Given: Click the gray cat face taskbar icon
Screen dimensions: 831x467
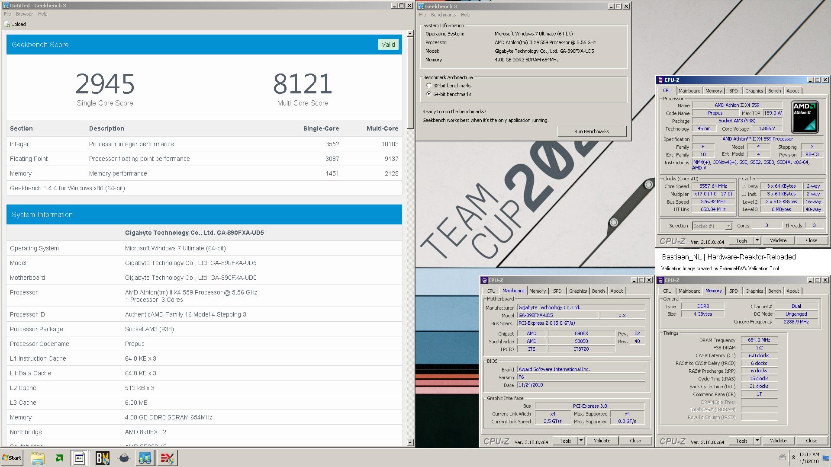Looking at the screenshot, I should pos(124,458).
